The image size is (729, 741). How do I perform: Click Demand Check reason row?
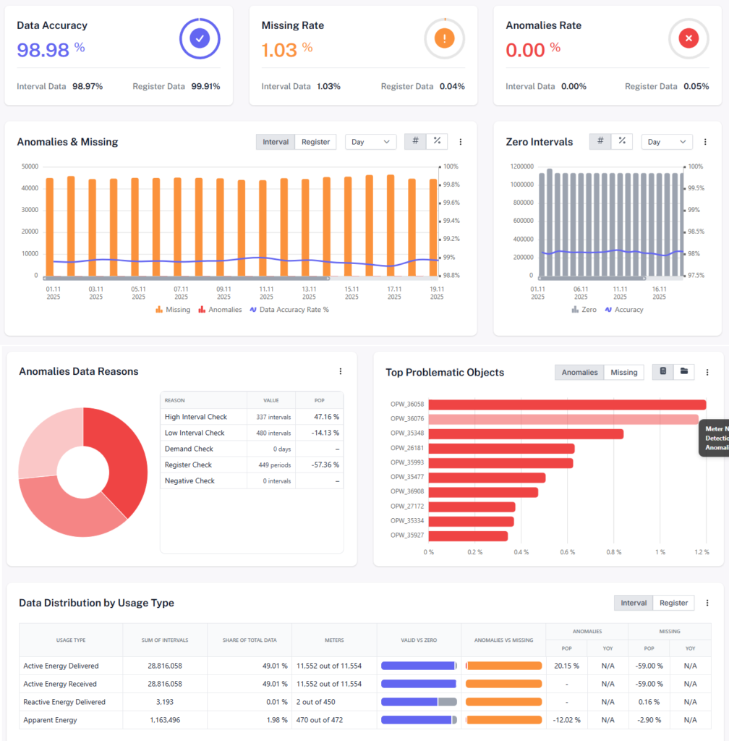pos(252,449)
